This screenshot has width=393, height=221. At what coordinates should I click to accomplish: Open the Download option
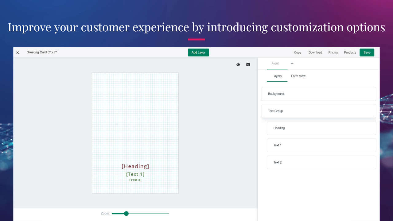315,52
